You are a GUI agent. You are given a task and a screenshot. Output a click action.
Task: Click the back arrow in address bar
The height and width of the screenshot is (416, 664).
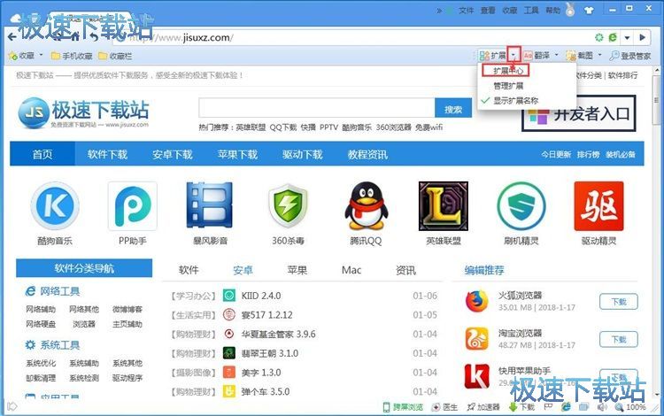pos(12,37)
